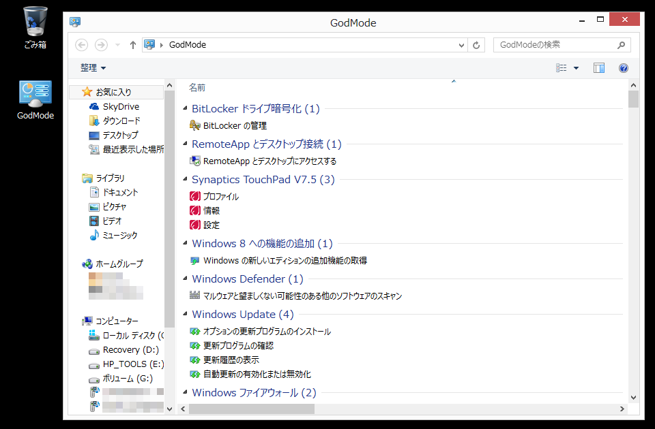
Task: Click the RemoteApp とデスクトップにアクセスする icon
Action: click(x=194, y=161)
